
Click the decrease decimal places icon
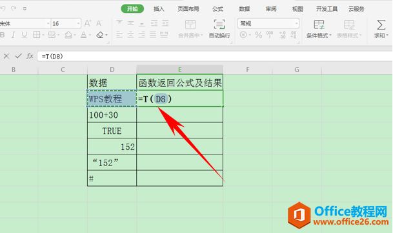[x=293, y=35]
